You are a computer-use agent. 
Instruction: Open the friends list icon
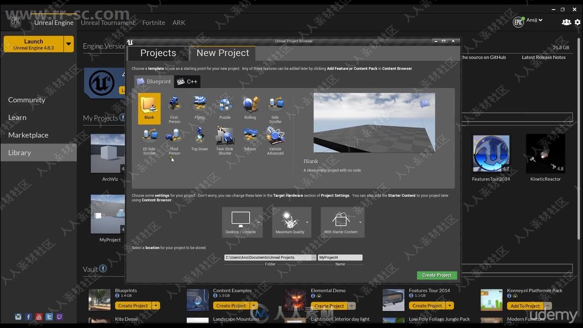[x=566, y=22]
